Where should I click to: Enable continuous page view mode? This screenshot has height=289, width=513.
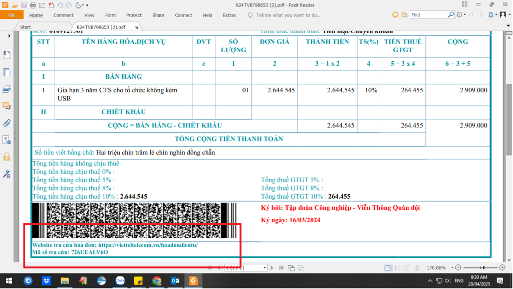397,268
